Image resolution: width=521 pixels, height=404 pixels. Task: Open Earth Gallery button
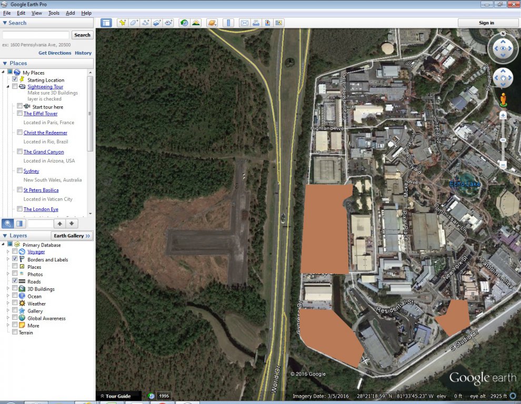pyautogui.click(x=72, y=236)
